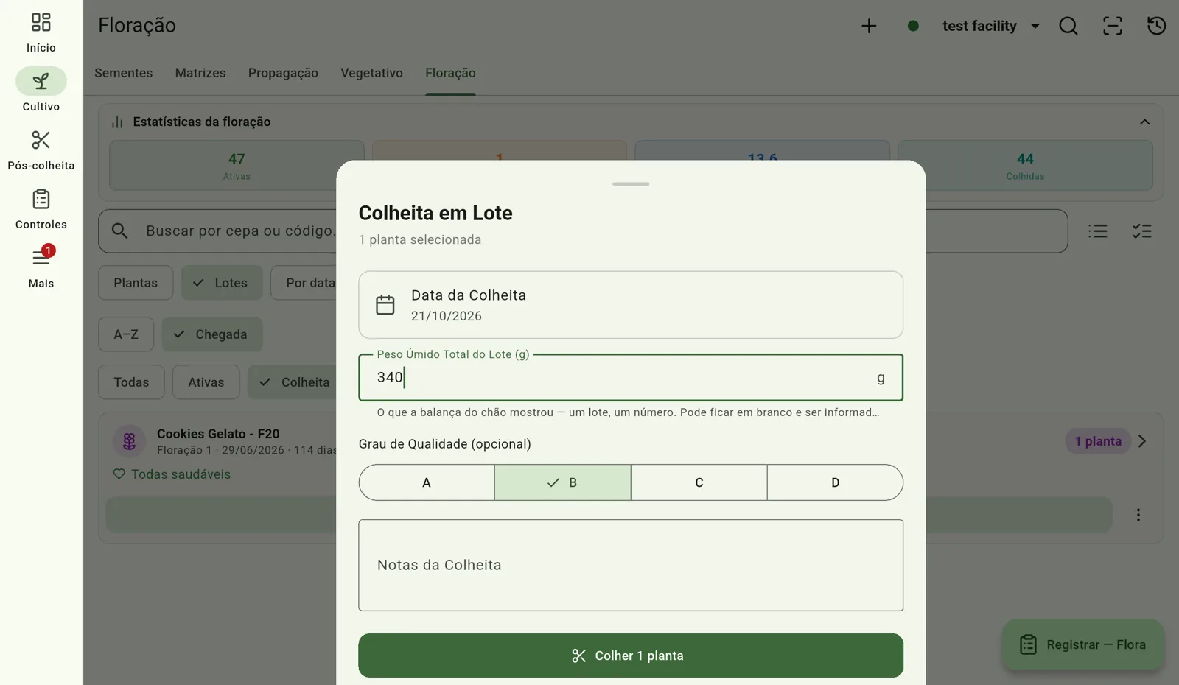Image resolution: width=1179 pixels, height=685 pixels.
Task: Open Pós-colheita scissors icon
Action: pos(41,140)
